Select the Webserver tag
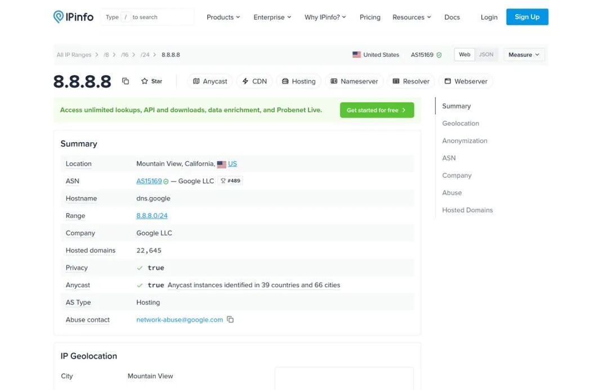 466,81
